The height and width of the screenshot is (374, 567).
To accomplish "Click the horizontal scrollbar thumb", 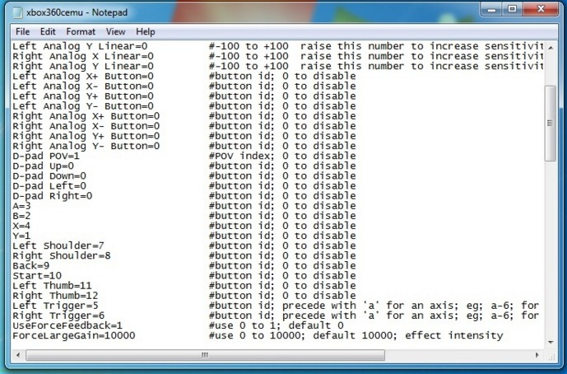I will [x=205, y=355].
